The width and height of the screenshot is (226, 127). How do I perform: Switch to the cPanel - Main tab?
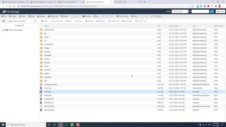[127, 2]
